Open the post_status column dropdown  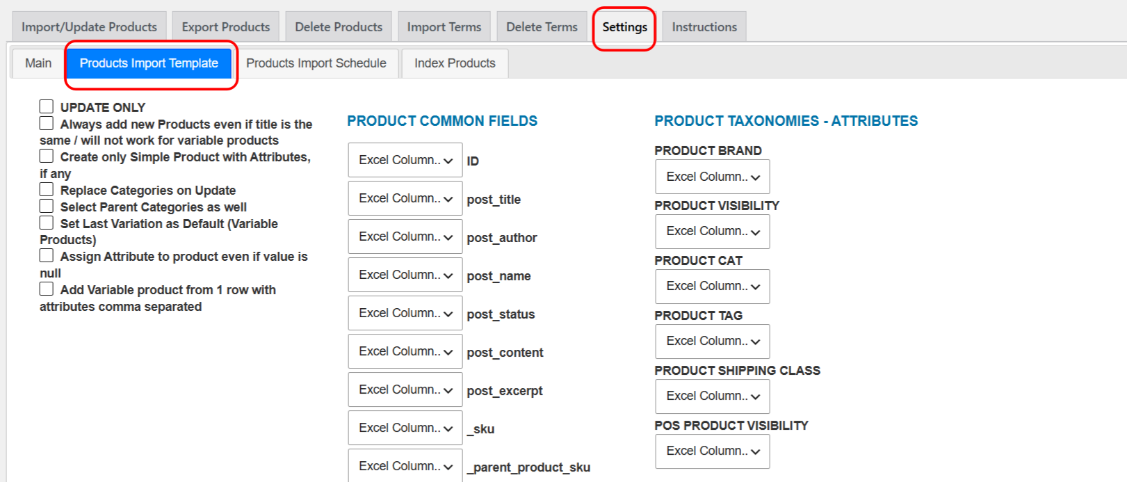pos(405,313)
